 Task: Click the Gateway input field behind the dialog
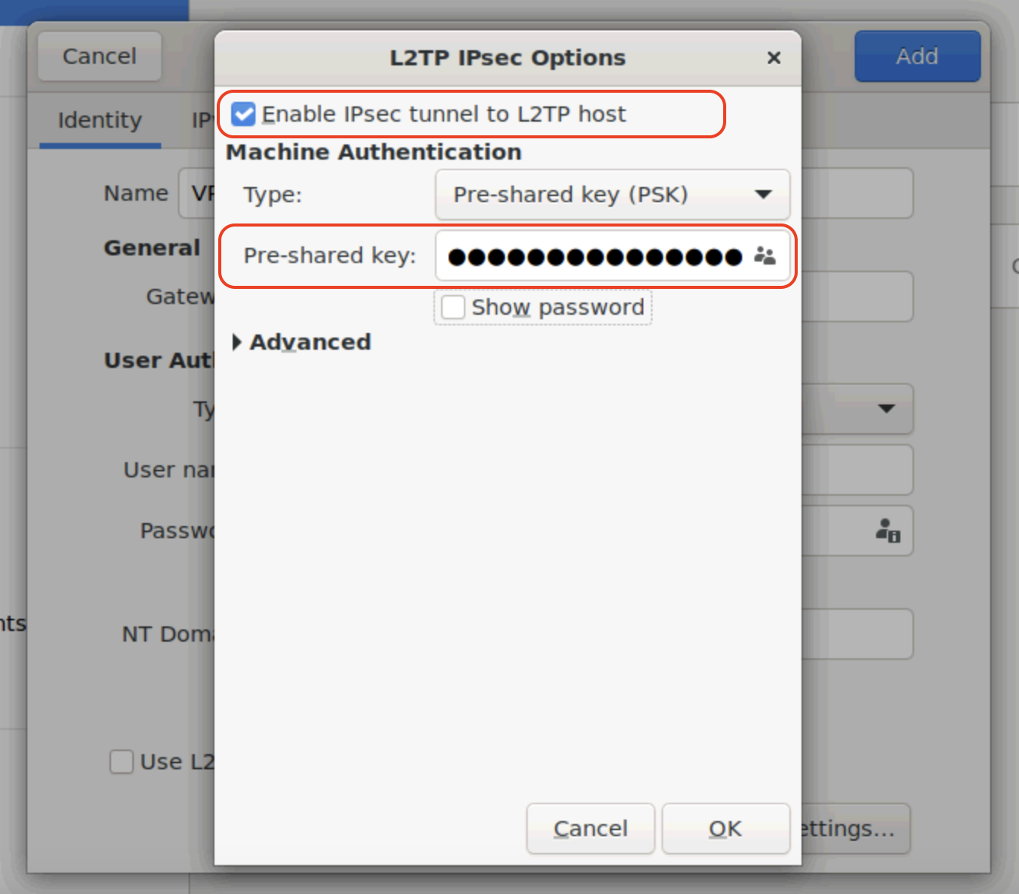point(857,296)
